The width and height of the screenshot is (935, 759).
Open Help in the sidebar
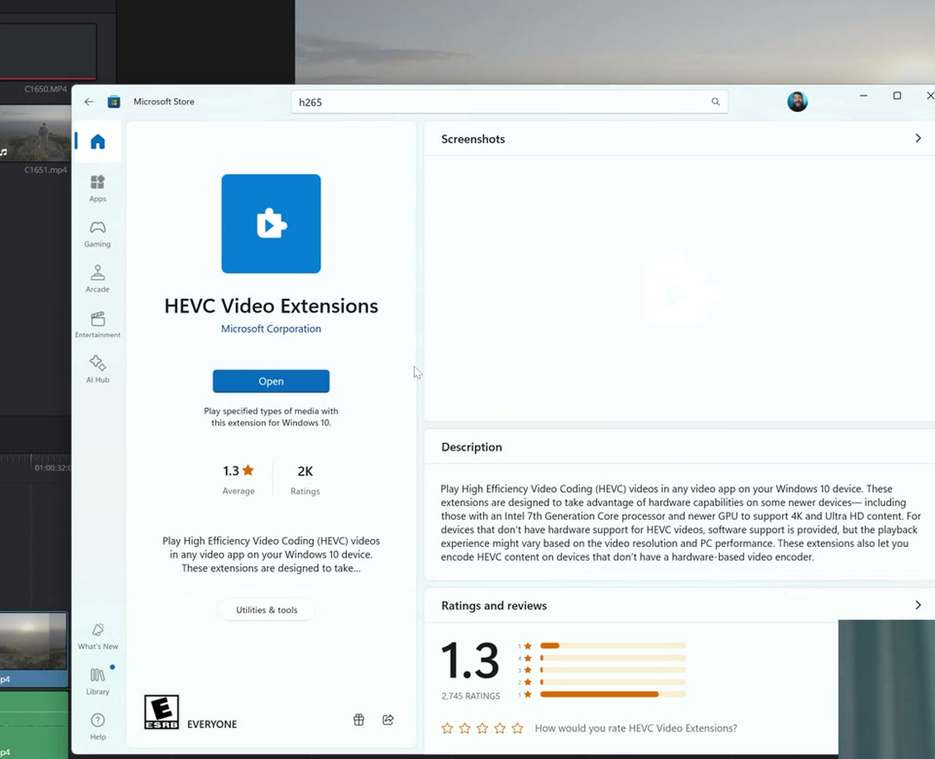pos(98,726)
